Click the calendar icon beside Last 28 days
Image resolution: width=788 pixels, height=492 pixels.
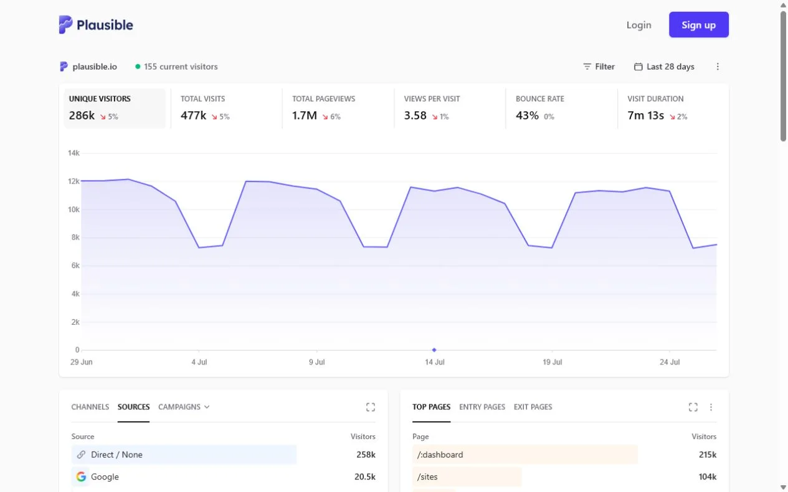tap(638, 67)
